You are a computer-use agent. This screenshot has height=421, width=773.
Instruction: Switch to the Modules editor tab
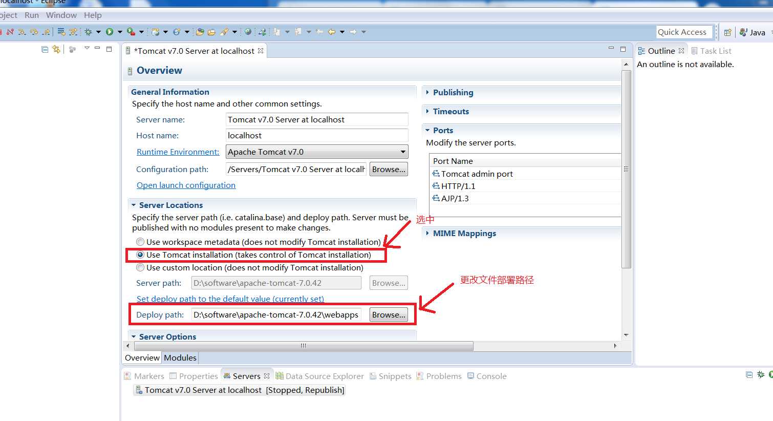180,357
